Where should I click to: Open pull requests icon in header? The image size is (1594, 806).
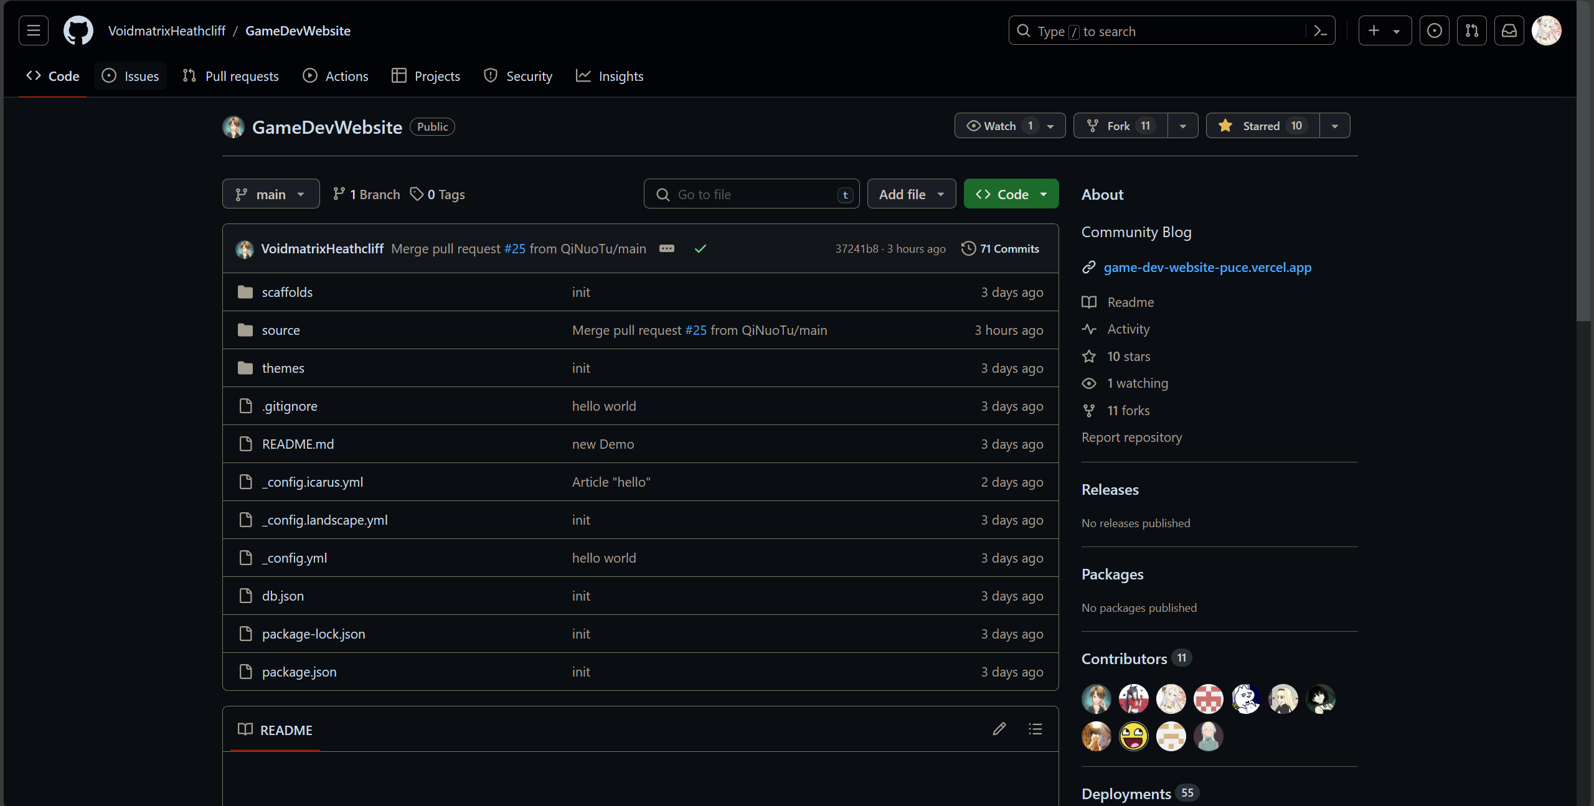1472,30
